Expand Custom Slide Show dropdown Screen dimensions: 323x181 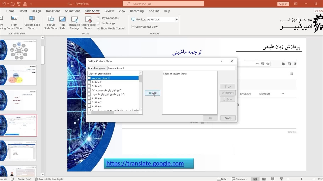point(32,28)
